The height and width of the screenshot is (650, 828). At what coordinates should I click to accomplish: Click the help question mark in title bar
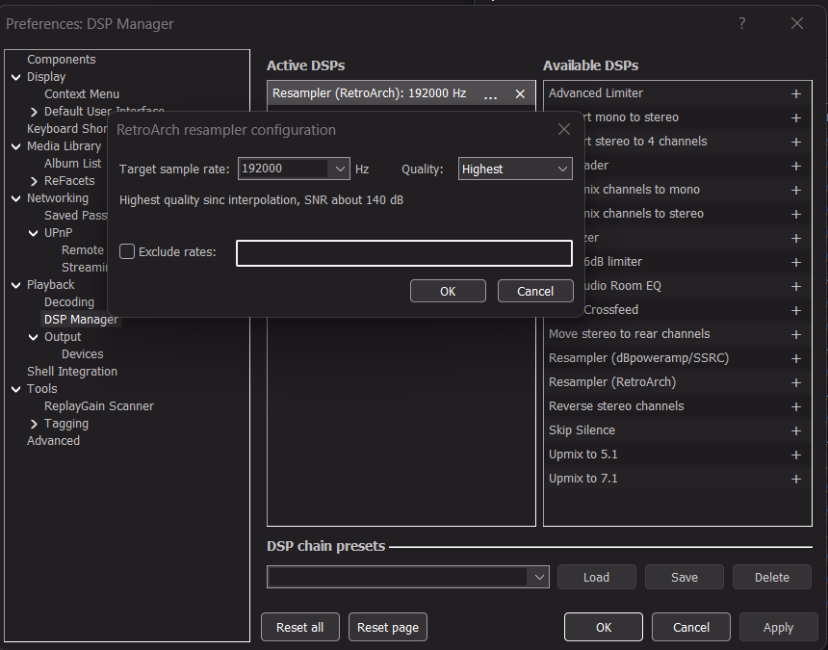(x=742, y=23)
